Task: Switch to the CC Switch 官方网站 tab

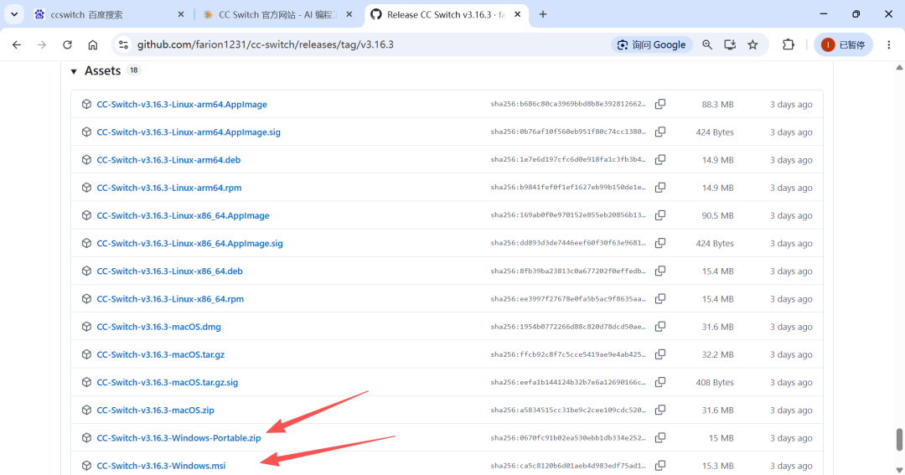Action: point(277,14)
